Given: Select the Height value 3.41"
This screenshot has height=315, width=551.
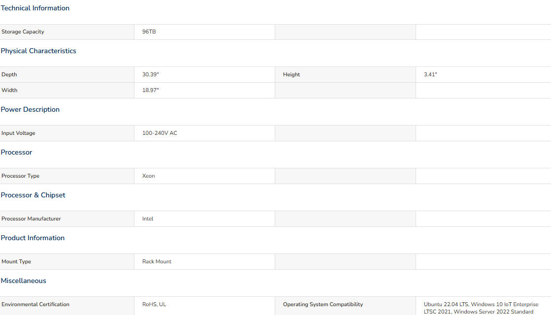Looking at the screenshot, I should 430,74.
